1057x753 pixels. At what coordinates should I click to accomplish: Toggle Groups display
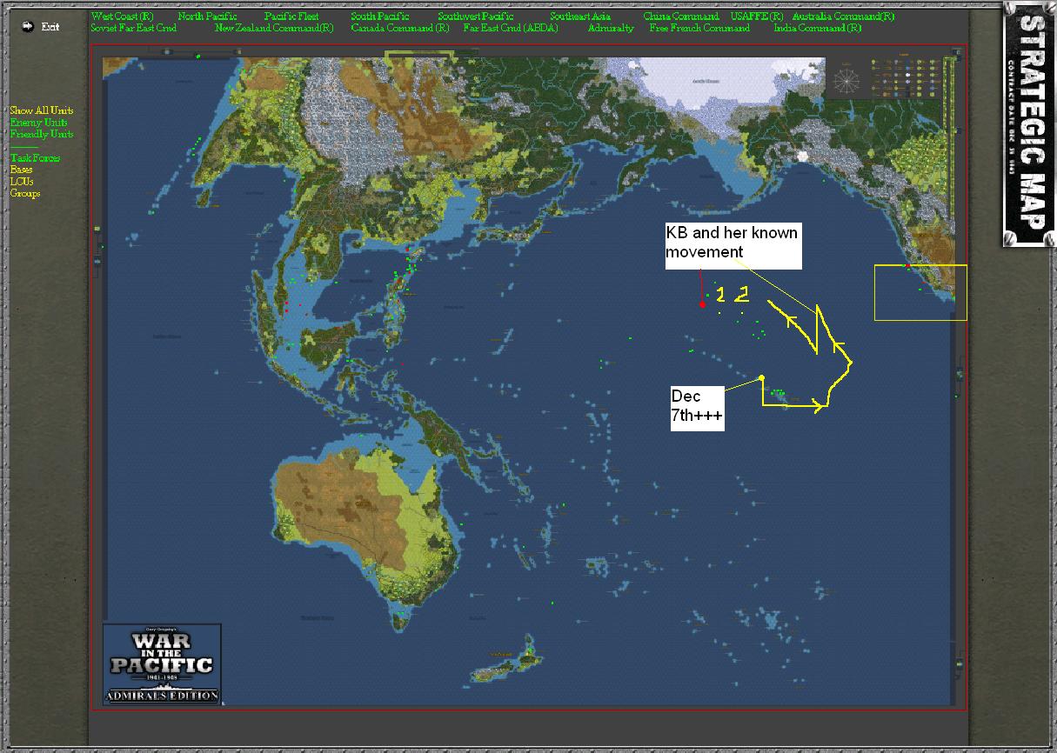pos(25,193)
